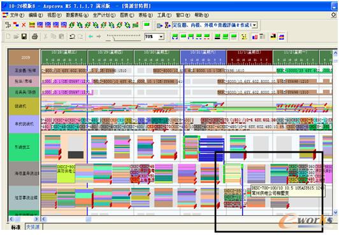This screenshot has width=339, height=235.
Task: Click the dark red 11/1 date header
Action: pyautogui.click(x=249, y=57)
